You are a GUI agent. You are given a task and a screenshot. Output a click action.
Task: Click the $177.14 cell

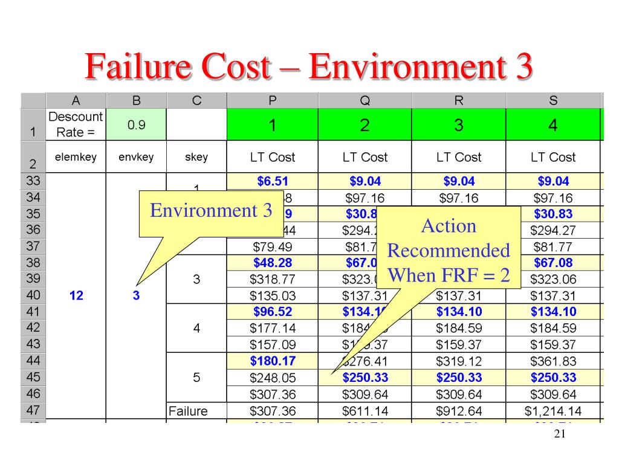pyautogui.click(x=273, y=328)
